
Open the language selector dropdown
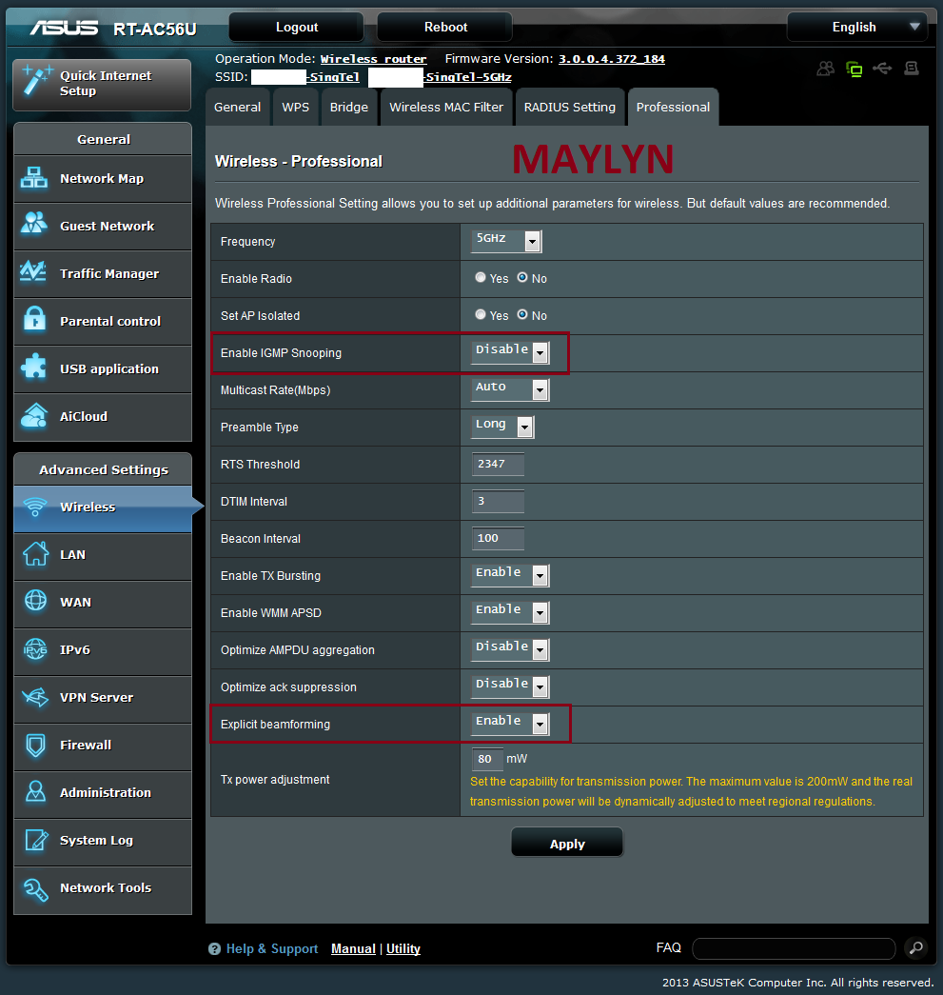click(855, 27)
